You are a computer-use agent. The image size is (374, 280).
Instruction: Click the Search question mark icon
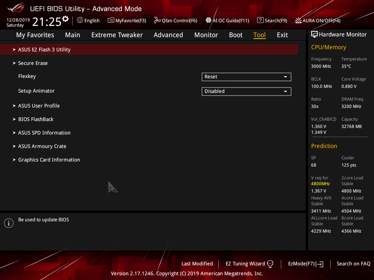pyautogui.click(x=260, y=20)
